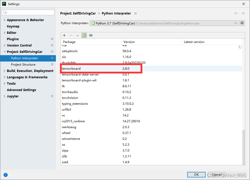The image size is (250, 180).
Task: Click the plus icon to install package
Action: [x=64, y=35]
